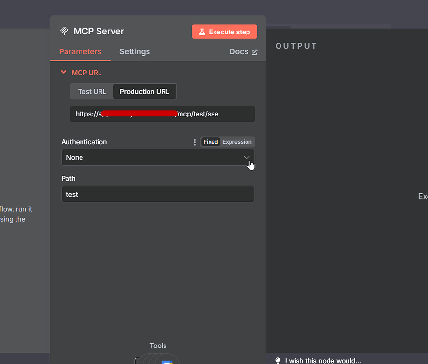Image resolution: width=428 pixels, height=364 pixels.
Task: Click the Path input containing test
Action: point(158,194)
